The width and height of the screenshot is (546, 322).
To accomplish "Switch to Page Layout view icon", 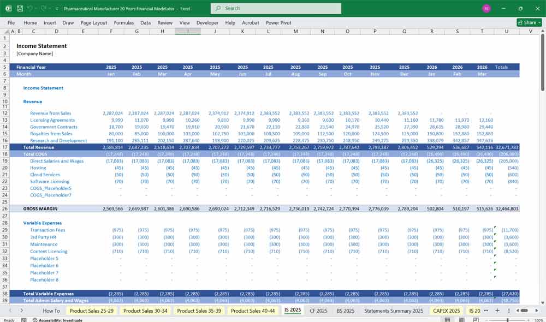I will tap(462, 320).
